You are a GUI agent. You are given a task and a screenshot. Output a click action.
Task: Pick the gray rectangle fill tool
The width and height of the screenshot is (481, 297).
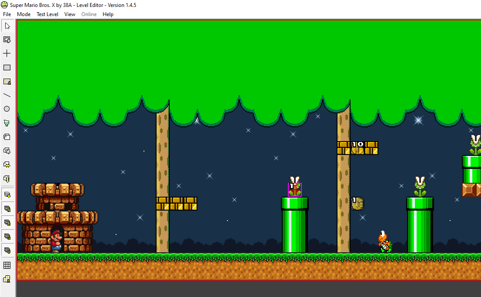(x=7, y=67)
